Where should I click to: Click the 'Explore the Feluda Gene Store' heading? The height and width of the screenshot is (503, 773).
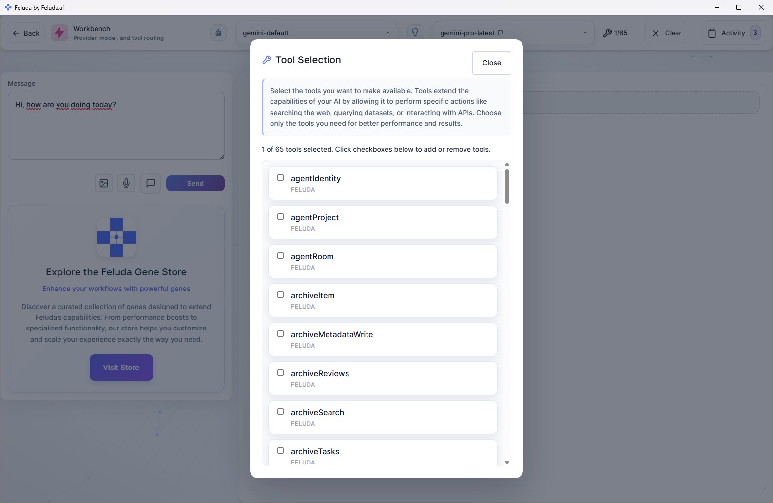(x=116, y=272)
